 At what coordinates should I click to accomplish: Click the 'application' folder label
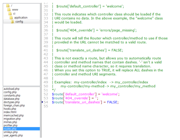(x=21, y=18)
